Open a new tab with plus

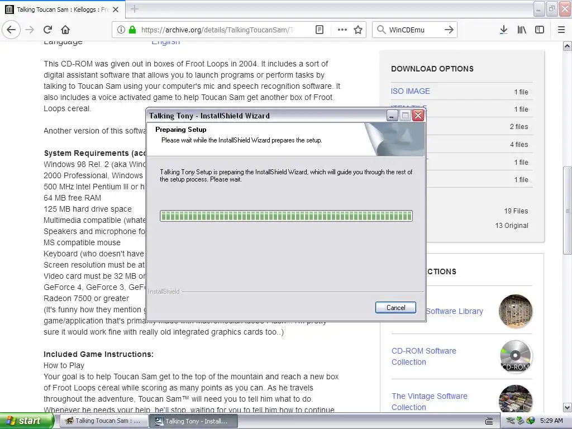[x=135, y=9]
